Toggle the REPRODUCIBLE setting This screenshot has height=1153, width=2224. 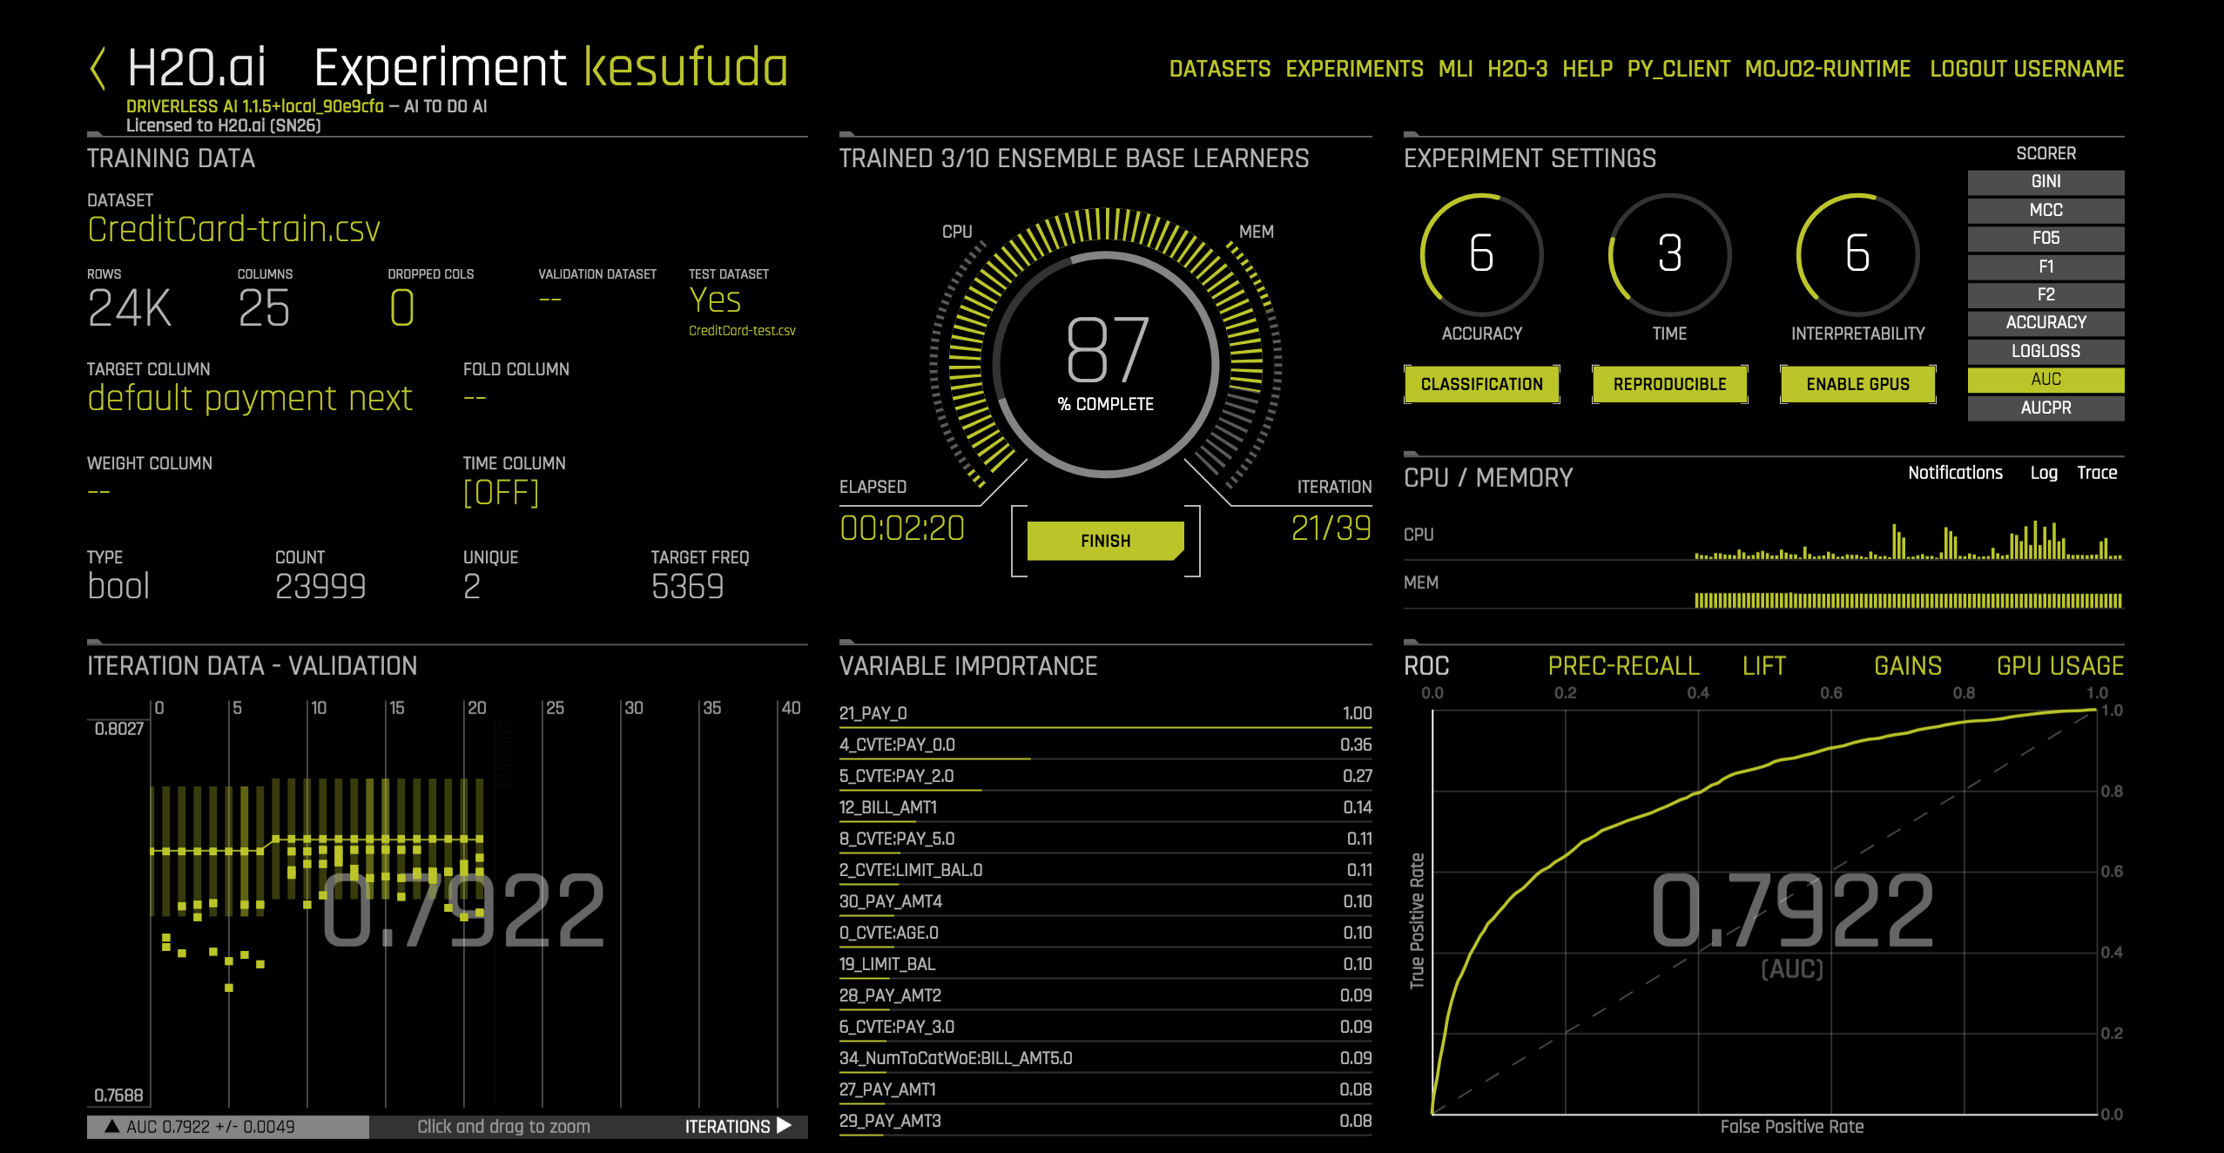1669,384
